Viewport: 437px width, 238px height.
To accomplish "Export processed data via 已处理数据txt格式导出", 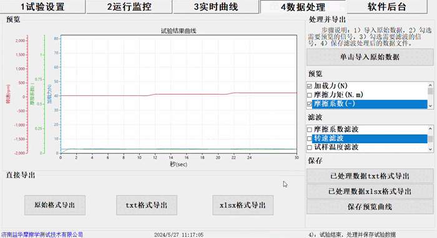I will (x=370, y=176).
